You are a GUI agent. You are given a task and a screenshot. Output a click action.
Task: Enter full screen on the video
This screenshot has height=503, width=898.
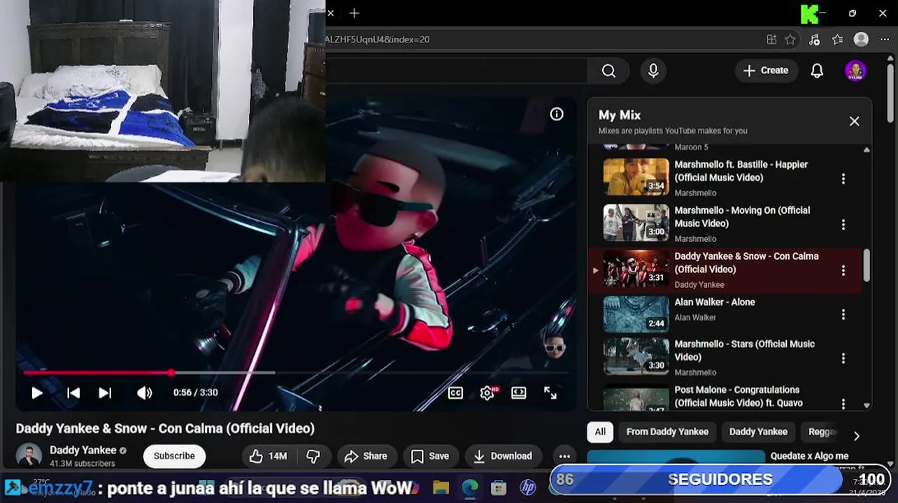[x=550, y=393]
